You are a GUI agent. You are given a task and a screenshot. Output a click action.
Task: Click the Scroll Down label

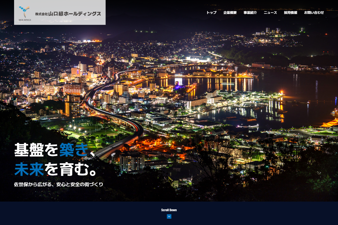pos(169,210)
